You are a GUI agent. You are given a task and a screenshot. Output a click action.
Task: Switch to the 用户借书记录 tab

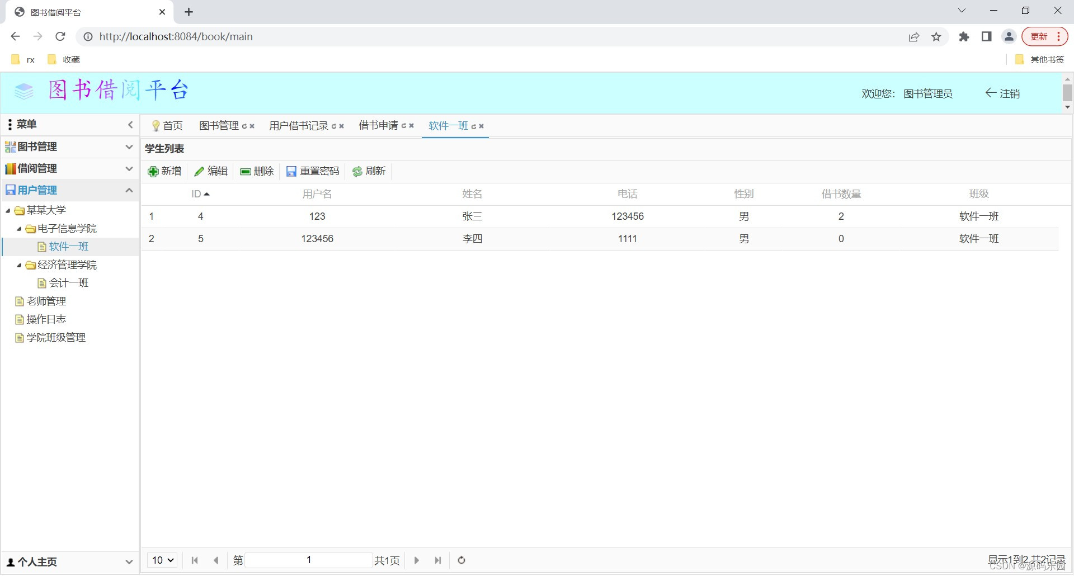pos(299,125)
